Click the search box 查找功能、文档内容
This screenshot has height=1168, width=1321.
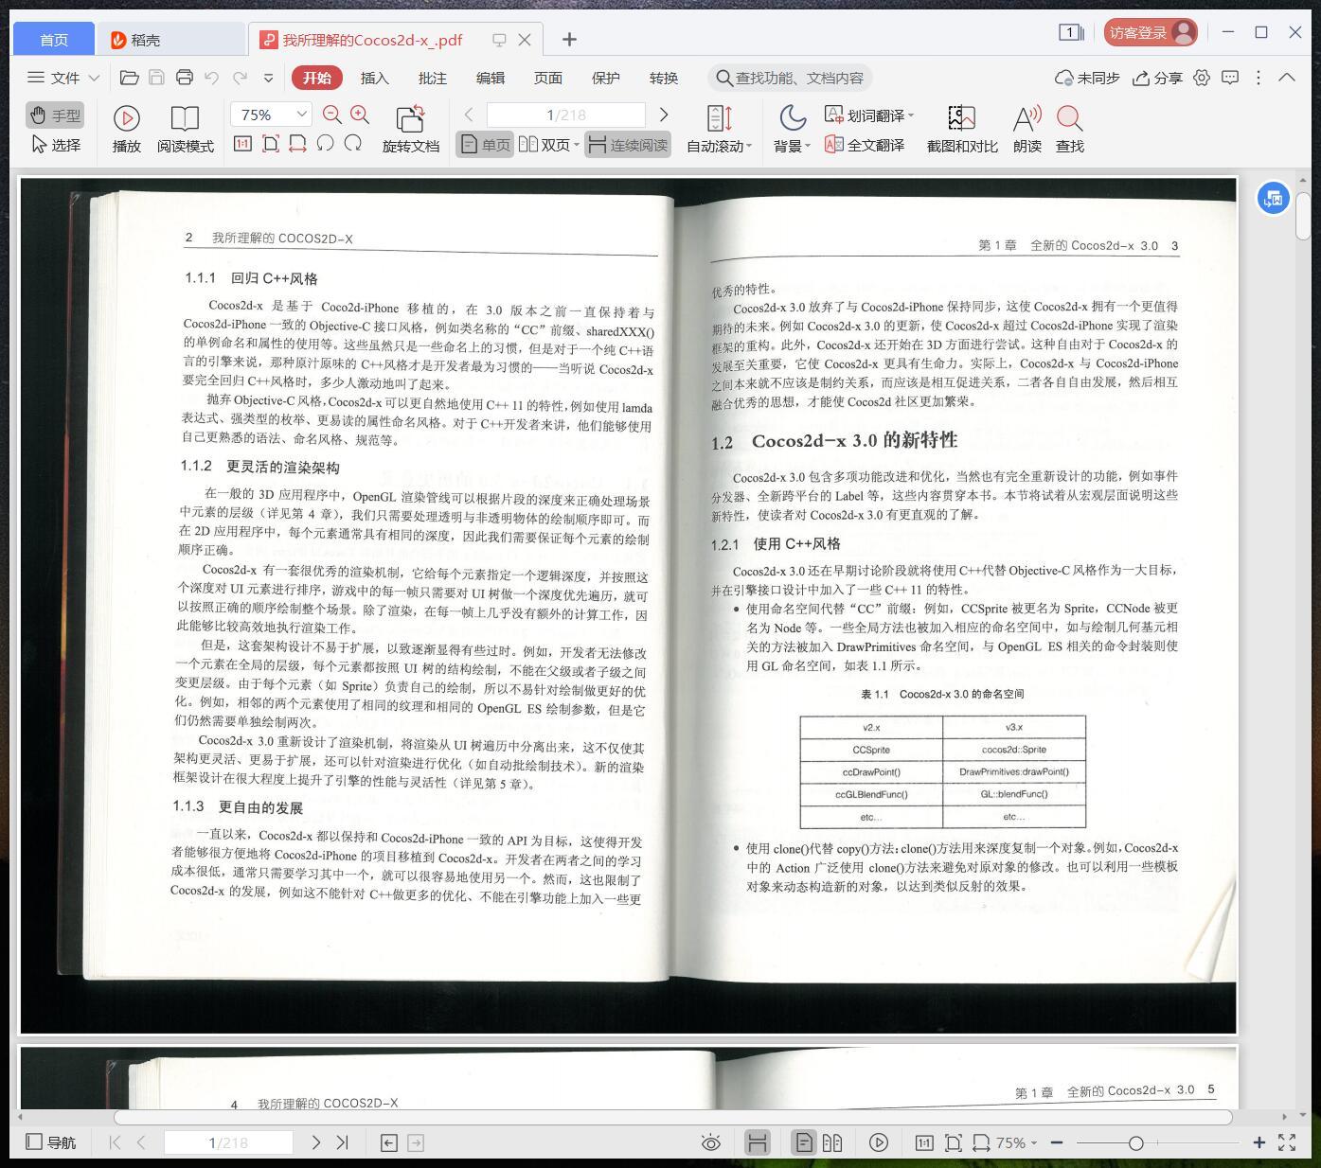coord(790,78)
